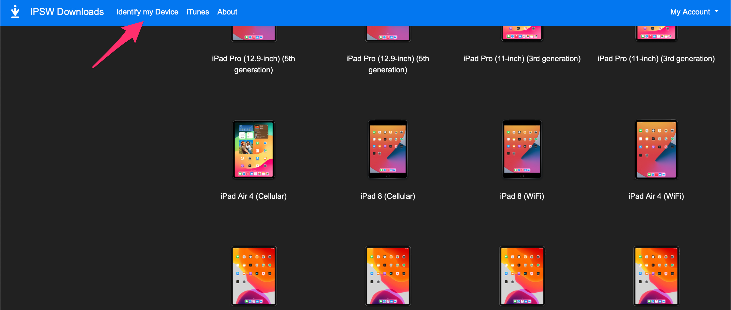Open the About page link
The height and width of the screenshot is (310, 731).
coord(227,12)
